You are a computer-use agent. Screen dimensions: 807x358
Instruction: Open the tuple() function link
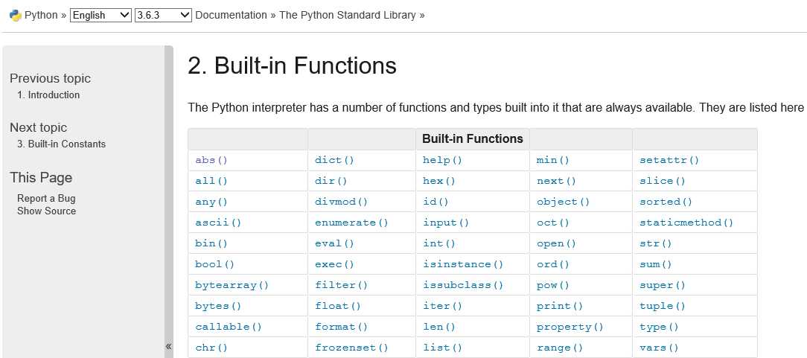pyautogui.click(x=663, y=306)
